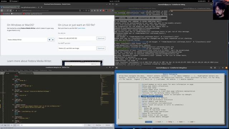The image size is (229, 129).
Task: Open Preferences menu in Sublime Text
Action: [44, 70]
